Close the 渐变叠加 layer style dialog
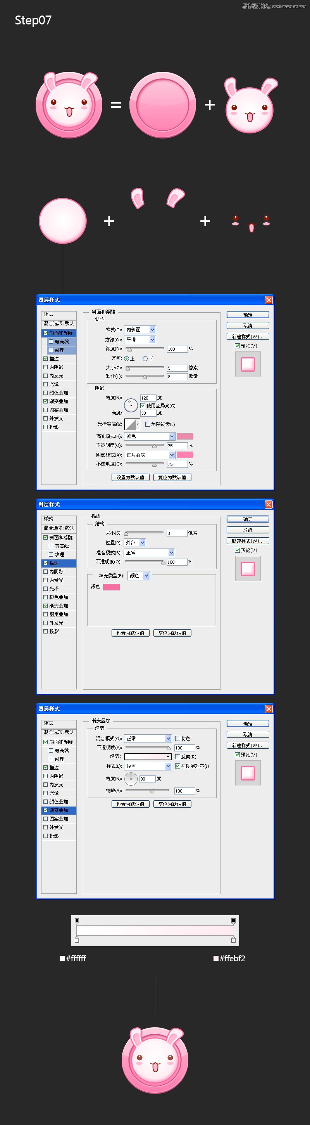Screen dimensions: 310x1125 click(269, 709)
